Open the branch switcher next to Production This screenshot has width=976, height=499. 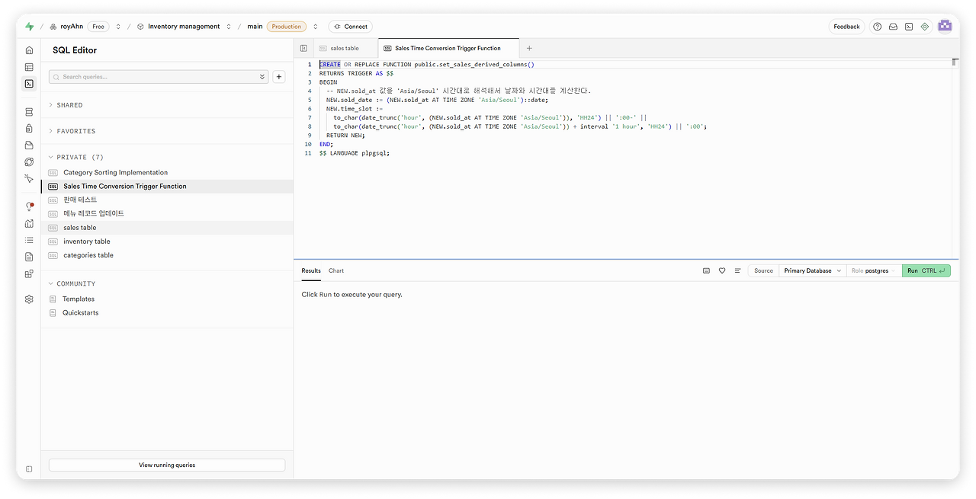(x=316, y=27)
